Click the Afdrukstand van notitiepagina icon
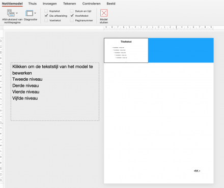Screen dimensions: 224x188 coord(11,13)
